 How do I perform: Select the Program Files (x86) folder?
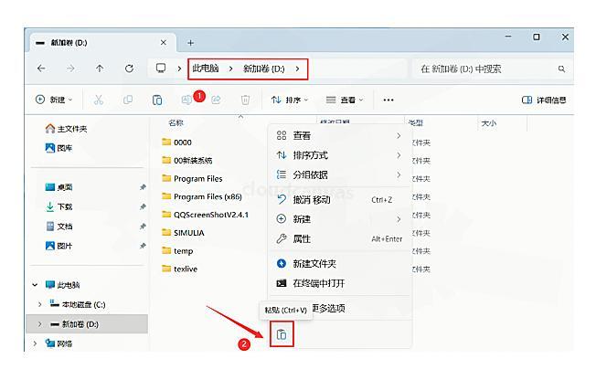pyautogui.click(x=202, y=196)
